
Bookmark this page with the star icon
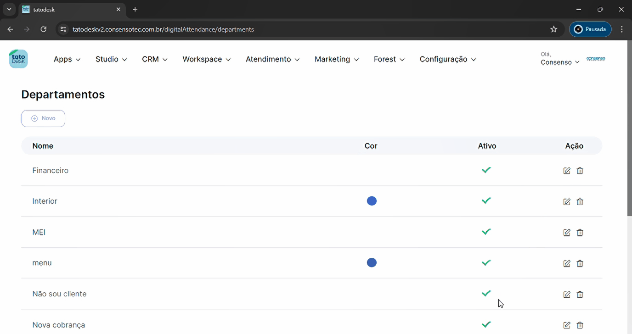[x=553, y=29]
